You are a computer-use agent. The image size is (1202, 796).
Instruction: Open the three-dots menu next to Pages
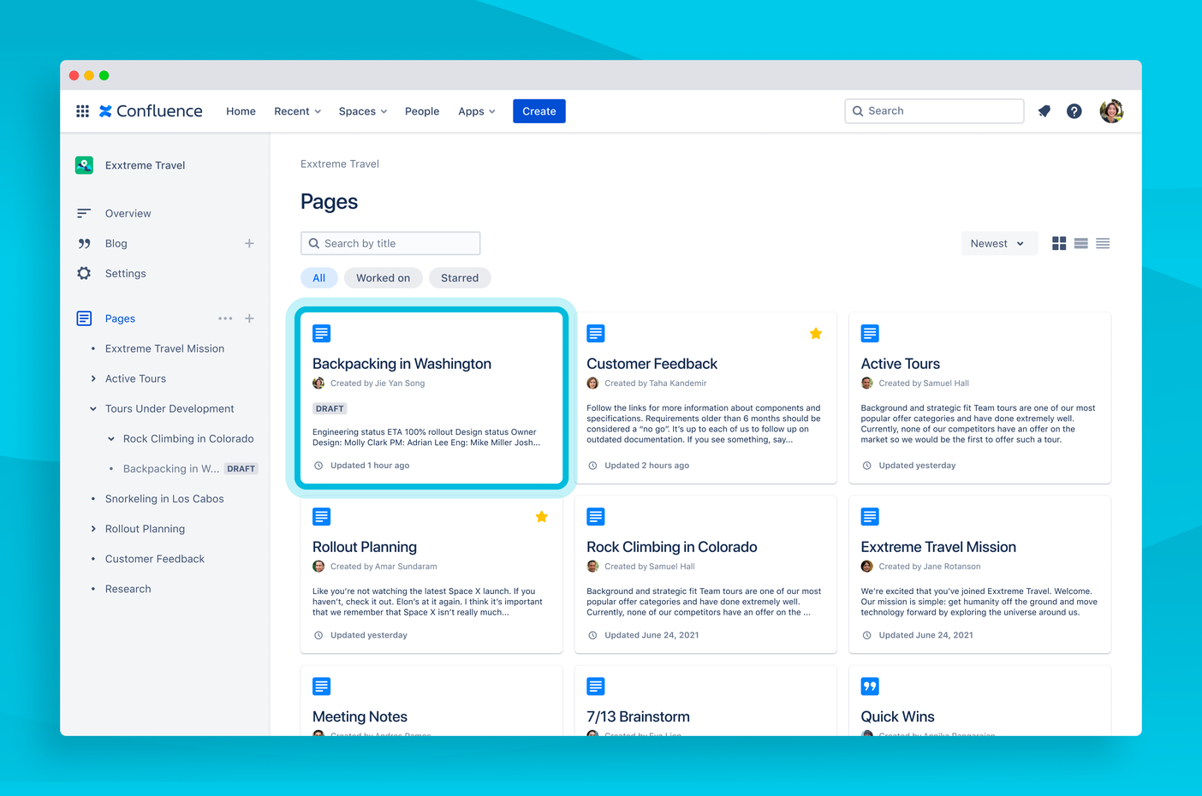pyautogui.click(x=225, y=318)
